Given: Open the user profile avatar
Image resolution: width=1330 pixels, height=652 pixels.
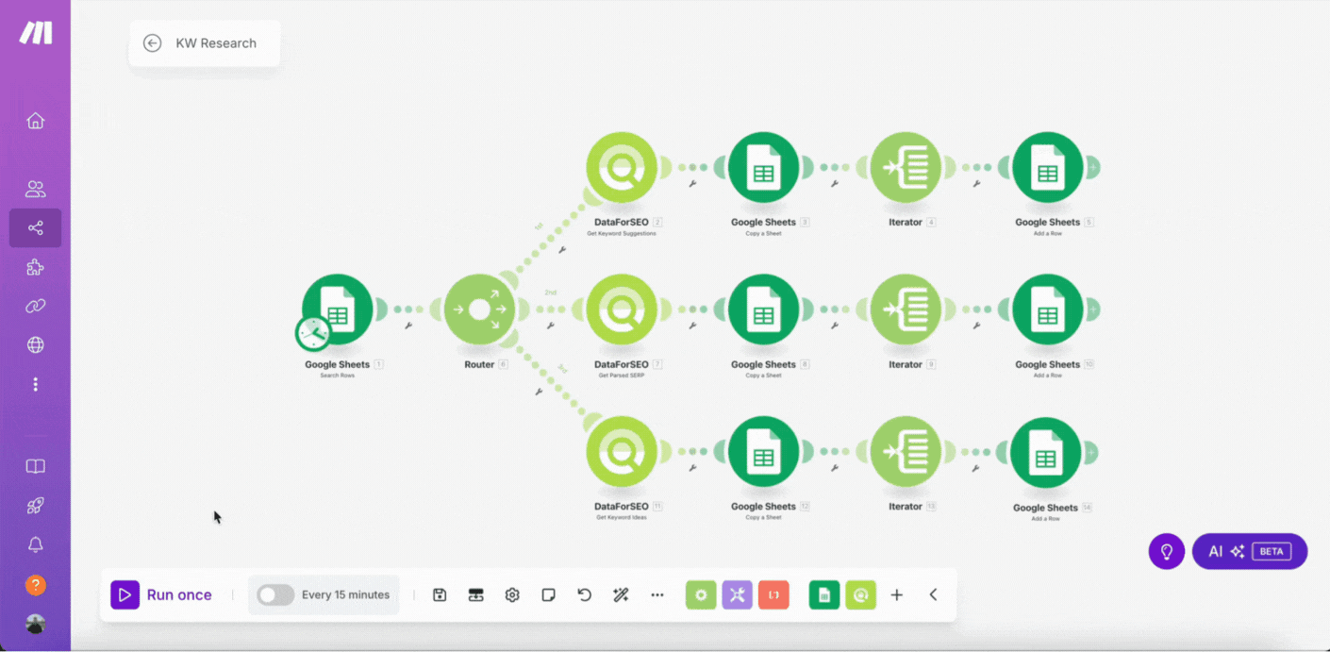Looking at the screenshot, I should 36,624.
